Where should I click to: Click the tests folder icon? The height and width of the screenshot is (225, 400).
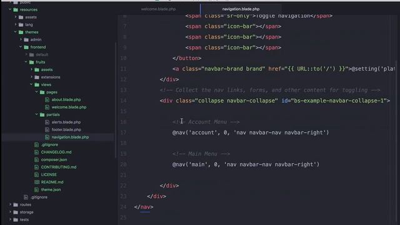point(16,219)
